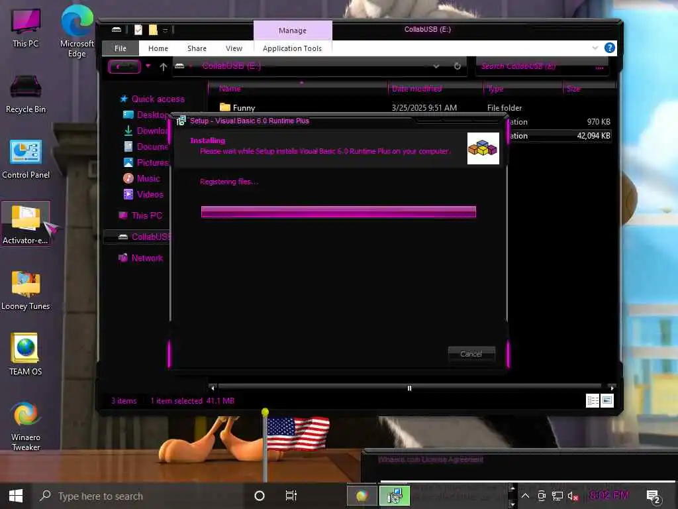Screen dimensions: 678x509
Task: Expand the ribbon with chevron
Action: 595,48
